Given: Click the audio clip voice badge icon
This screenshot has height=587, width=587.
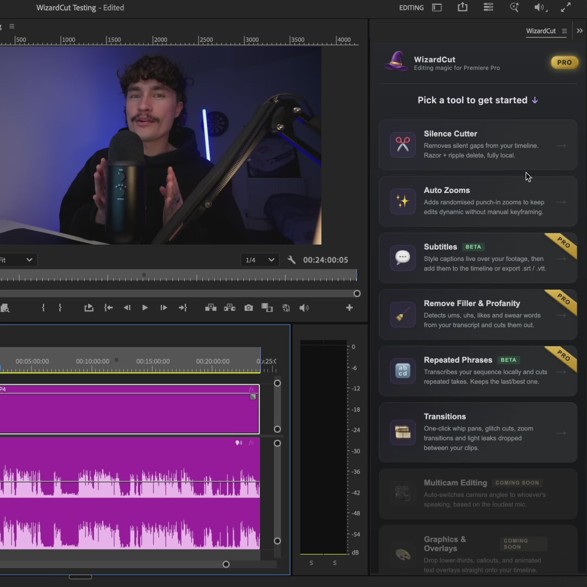Looking at the screenshot, I should tap(239, 443).
